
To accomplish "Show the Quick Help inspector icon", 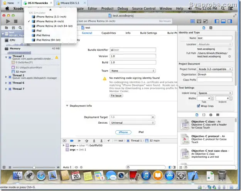I will 211,28.
